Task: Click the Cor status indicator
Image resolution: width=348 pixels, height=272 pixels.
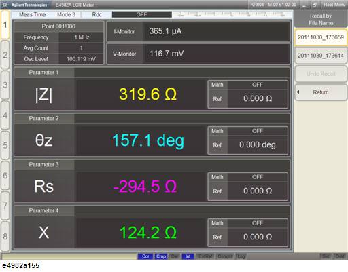Action: click(145, 256)
